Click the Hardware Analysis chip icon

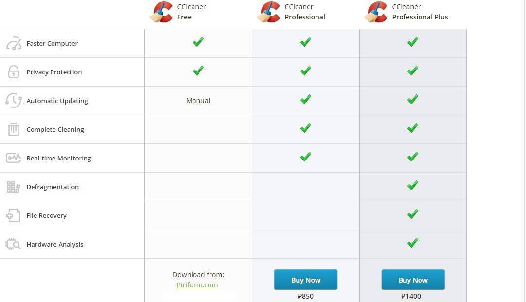click(14, 244)
